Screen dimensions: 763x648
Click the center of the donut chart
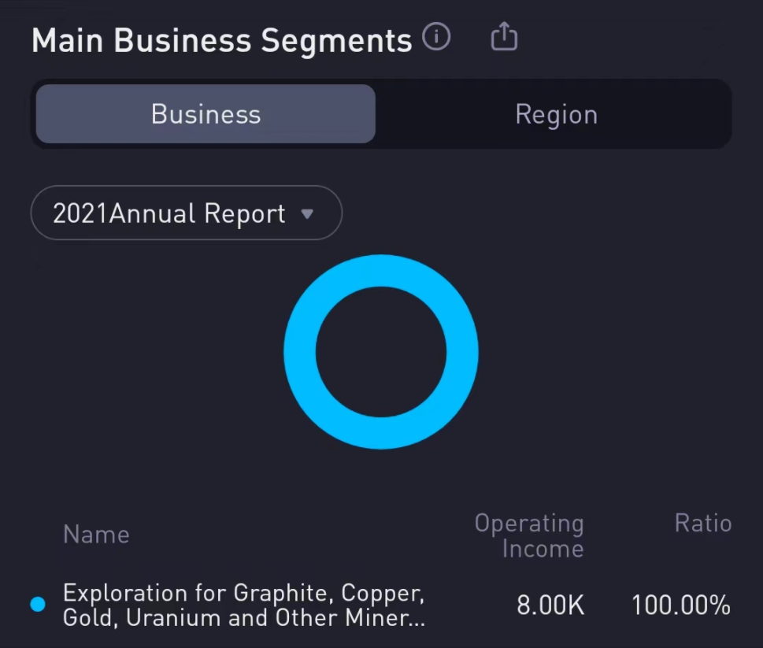point(381,352)
